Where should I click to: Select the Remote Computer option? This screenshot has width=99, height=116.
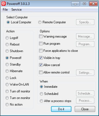coord(52,22)
